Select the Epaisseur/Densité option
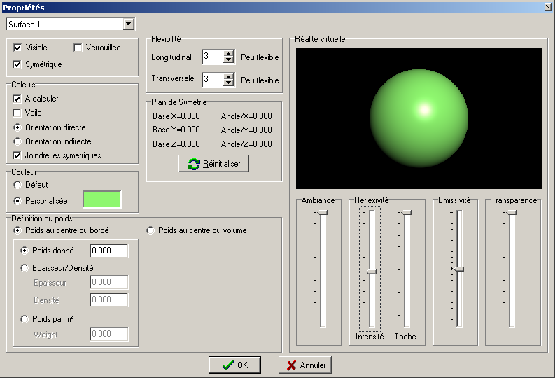 24,268
